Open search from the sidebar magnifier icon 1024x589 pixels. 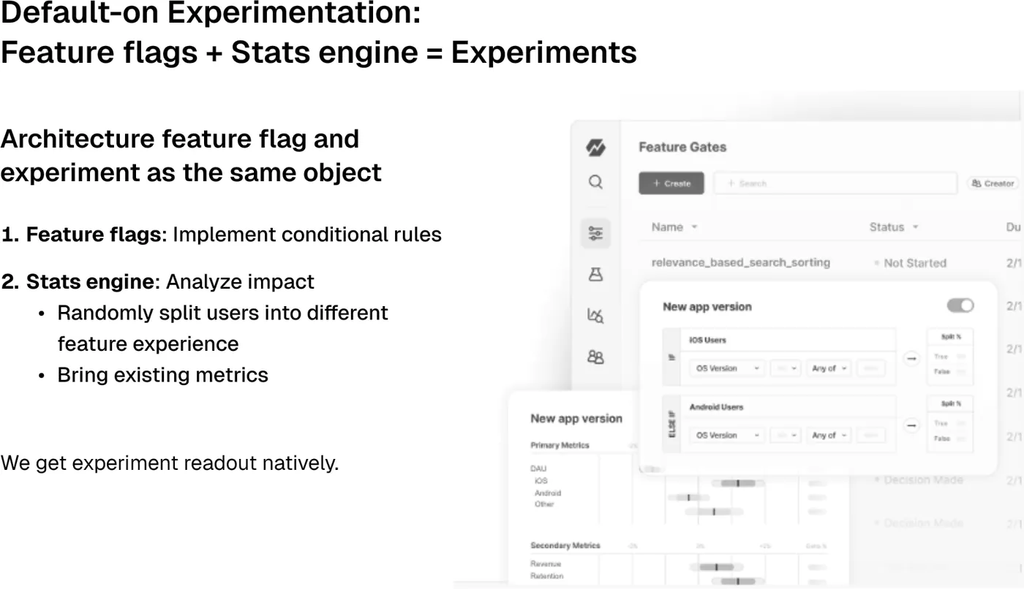pos(595,182)
